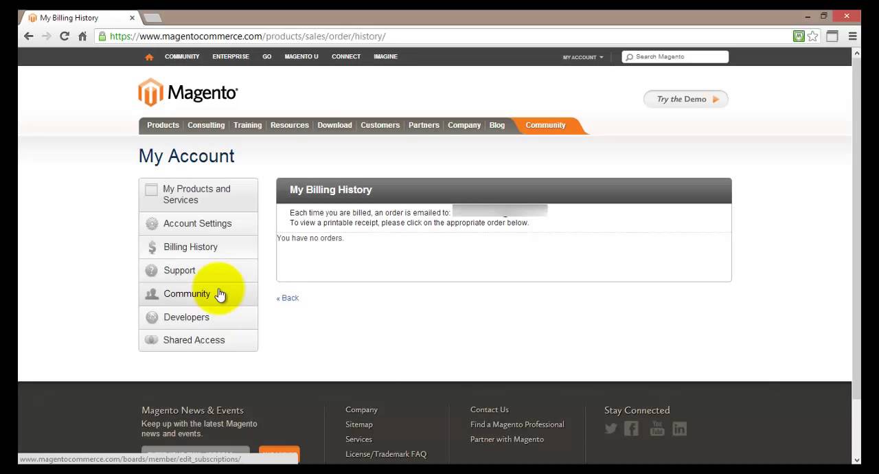The width and height of the screenshot is (879, 474).
Task: Open the footer Contact Us link
Action: [490, 409]
